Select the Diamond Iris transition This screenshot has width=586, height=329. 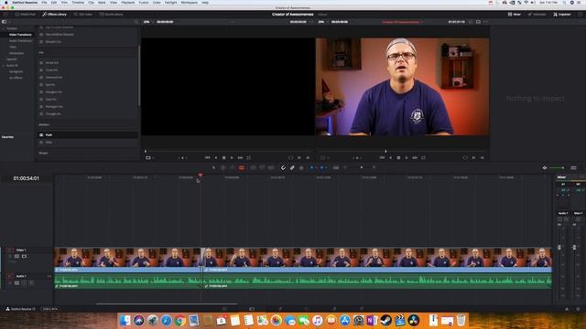click(x=88, y=77)
